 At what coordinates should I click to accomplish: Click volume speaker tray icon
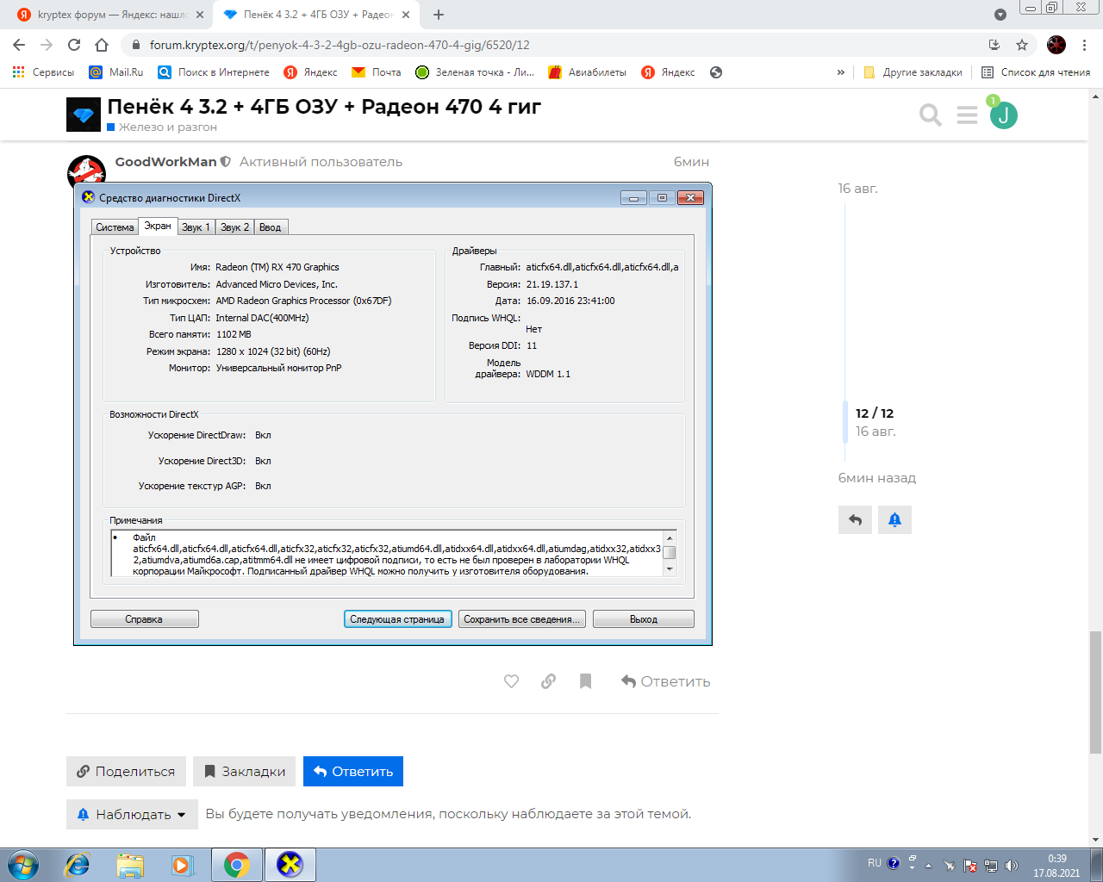[x=1012, y=866]
